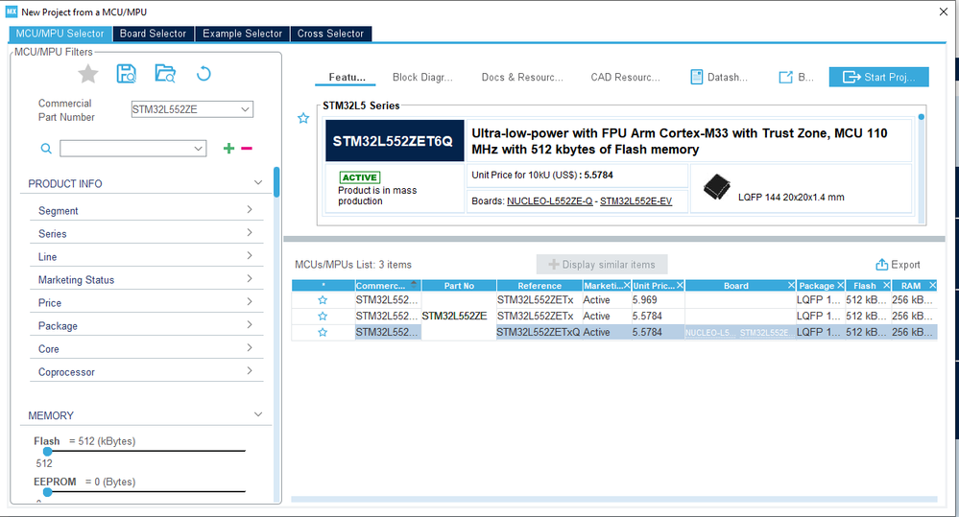Load a saved search via the folder icon
959x517 pixels.
165,74
